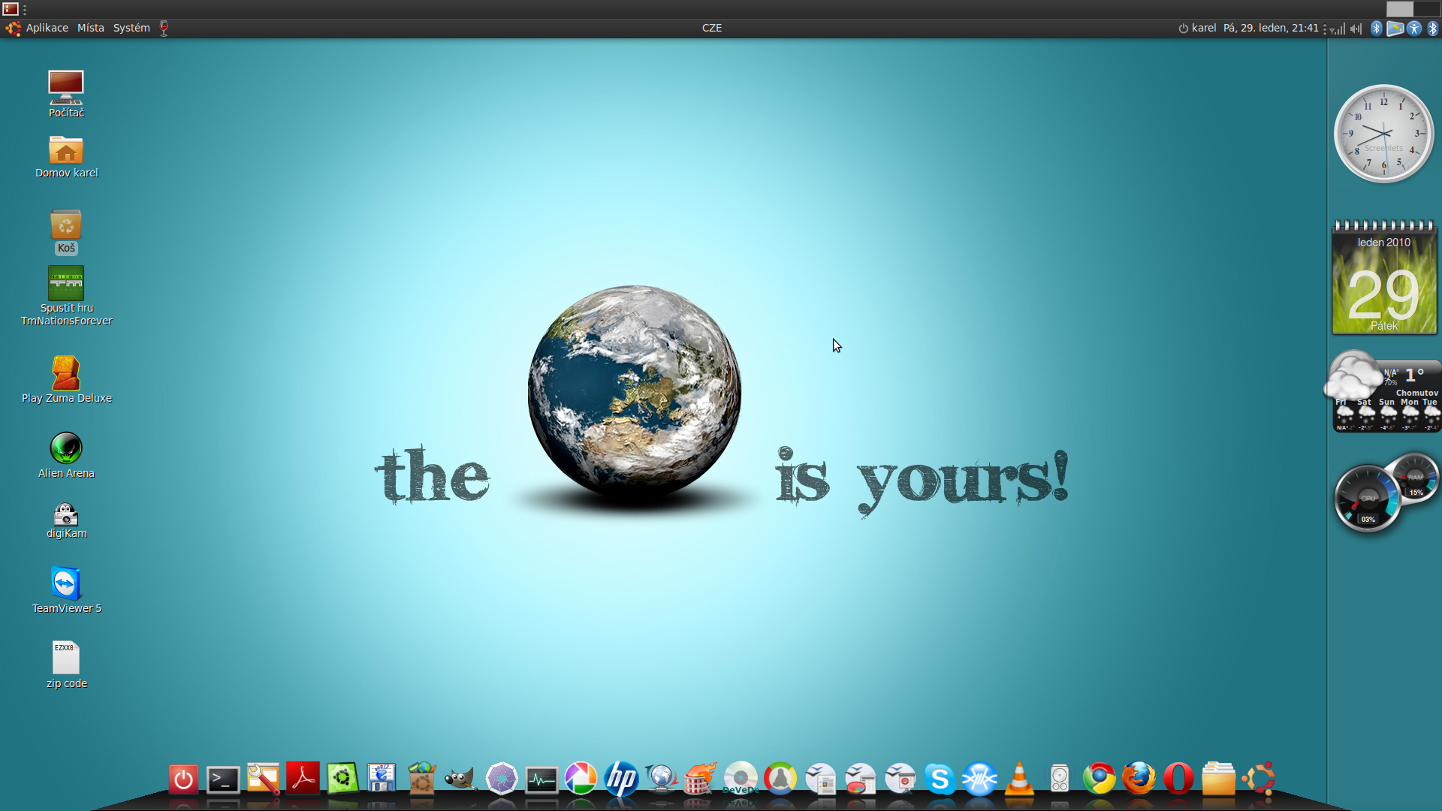Click the CZE keyboard layout indicator

712,28
